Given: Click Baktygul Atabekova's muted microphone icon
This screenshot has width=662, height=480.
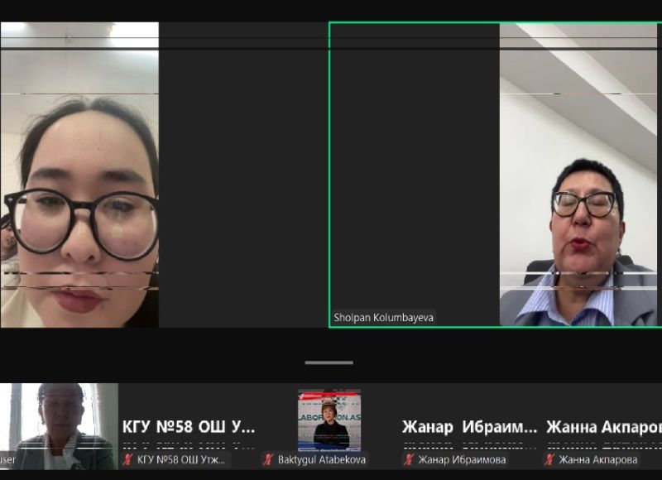Looking at the screenshot, I should [268, 459].
